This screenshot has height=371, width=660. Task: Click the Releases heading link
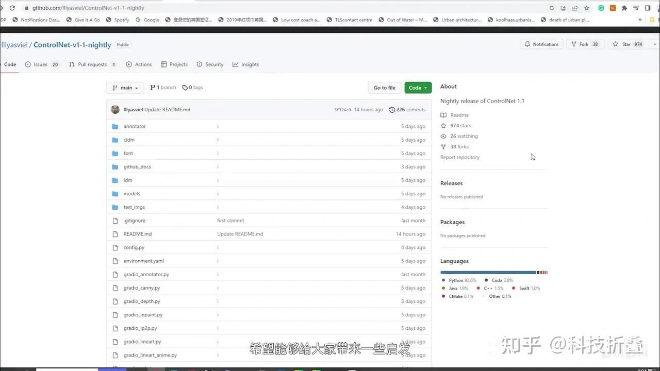tap(451, 183)
